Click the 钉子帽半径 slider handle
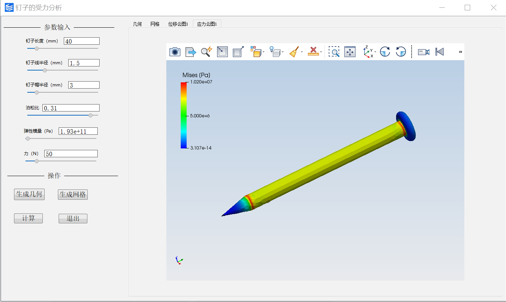The image size is (506, 302). click(37, 92)
